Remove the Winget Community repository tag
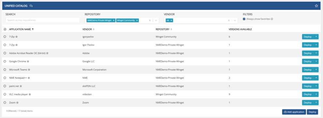Viewport: 323px width, 118px height. [137, 20]
